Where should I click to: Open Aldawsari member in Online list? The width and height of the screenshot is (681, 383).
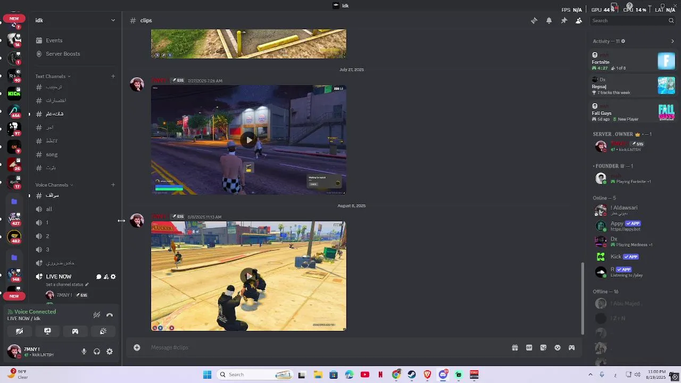tap(633, 210)
